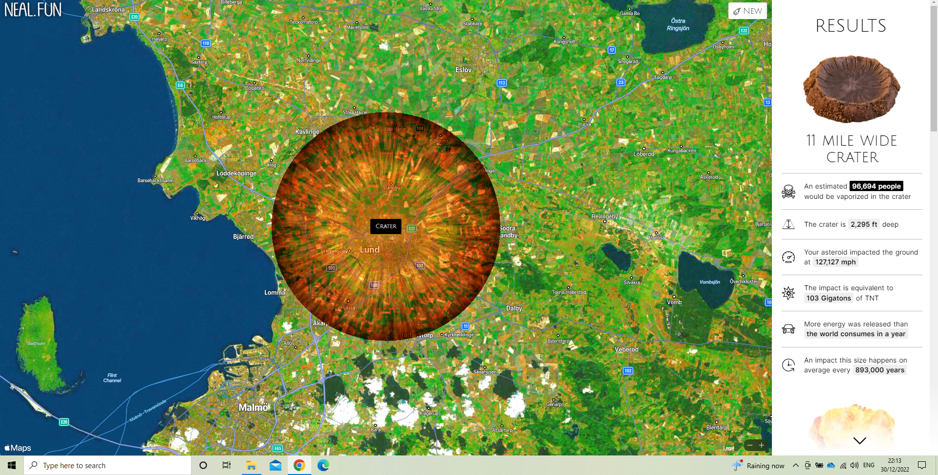Viewport: 938px width, 475px height.
Task: Open Task View icon
Action: pos(227,465)
